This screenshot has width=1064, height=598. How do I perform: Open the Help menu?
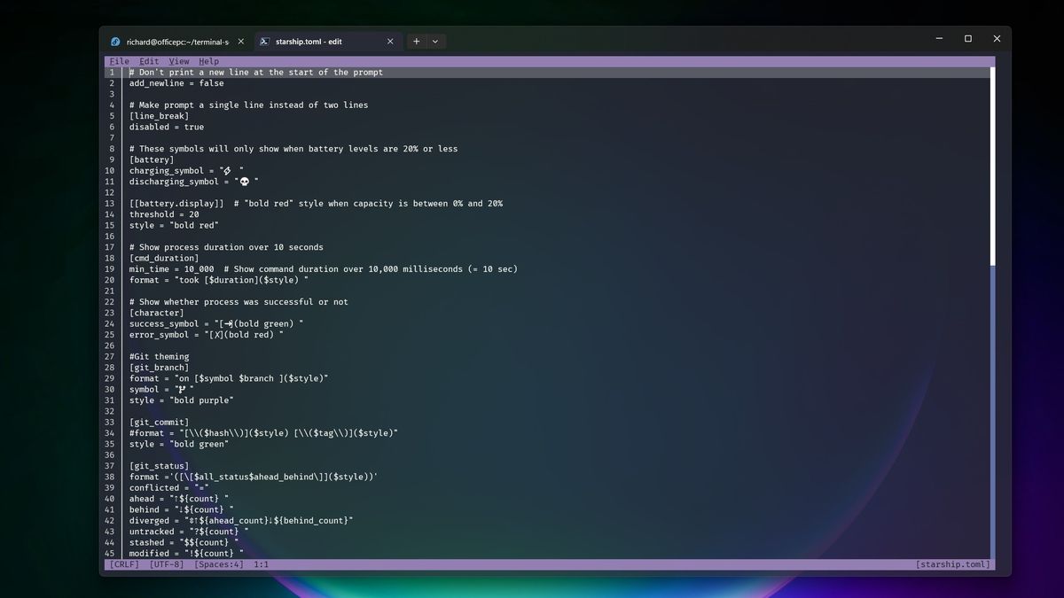(x=207, y=61)
